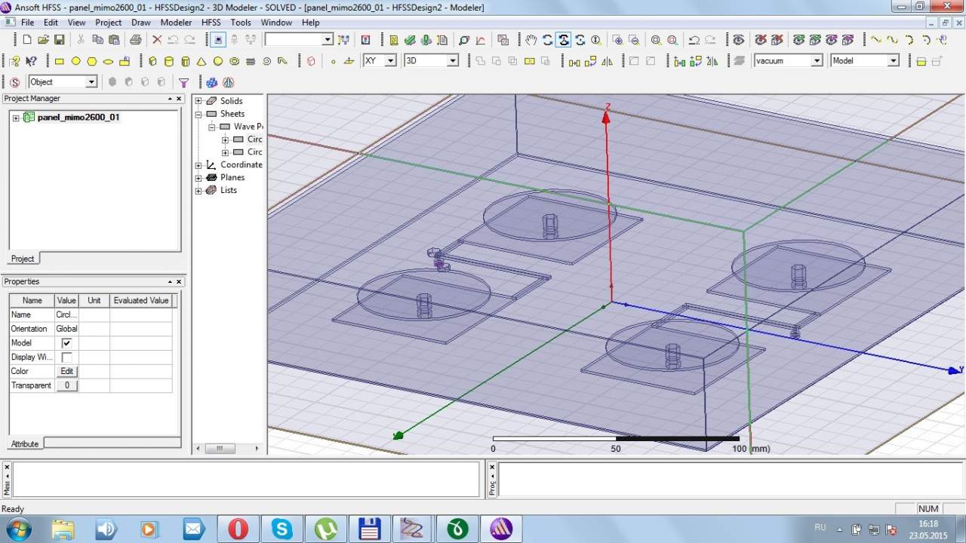Viewport: 966px width, 543px height.
Task: Open the HFSS menu
Action: tap(211, 23)
